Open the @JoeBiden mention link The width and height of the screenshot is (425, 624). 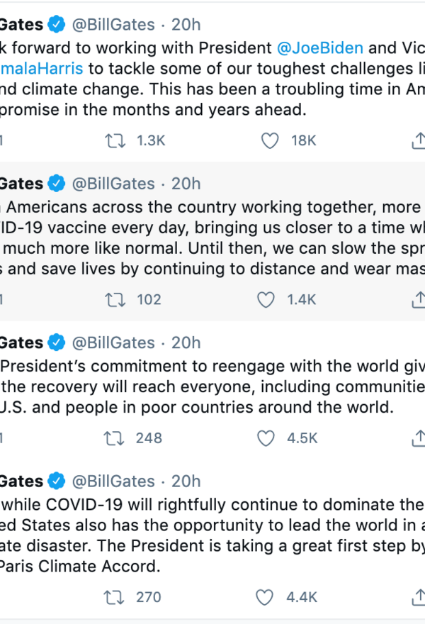coord(320,48)
